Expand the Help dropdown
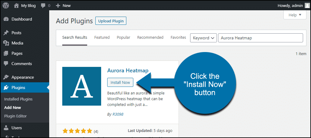The width and height of the screenshot is (311, 138). click(295, 15)
